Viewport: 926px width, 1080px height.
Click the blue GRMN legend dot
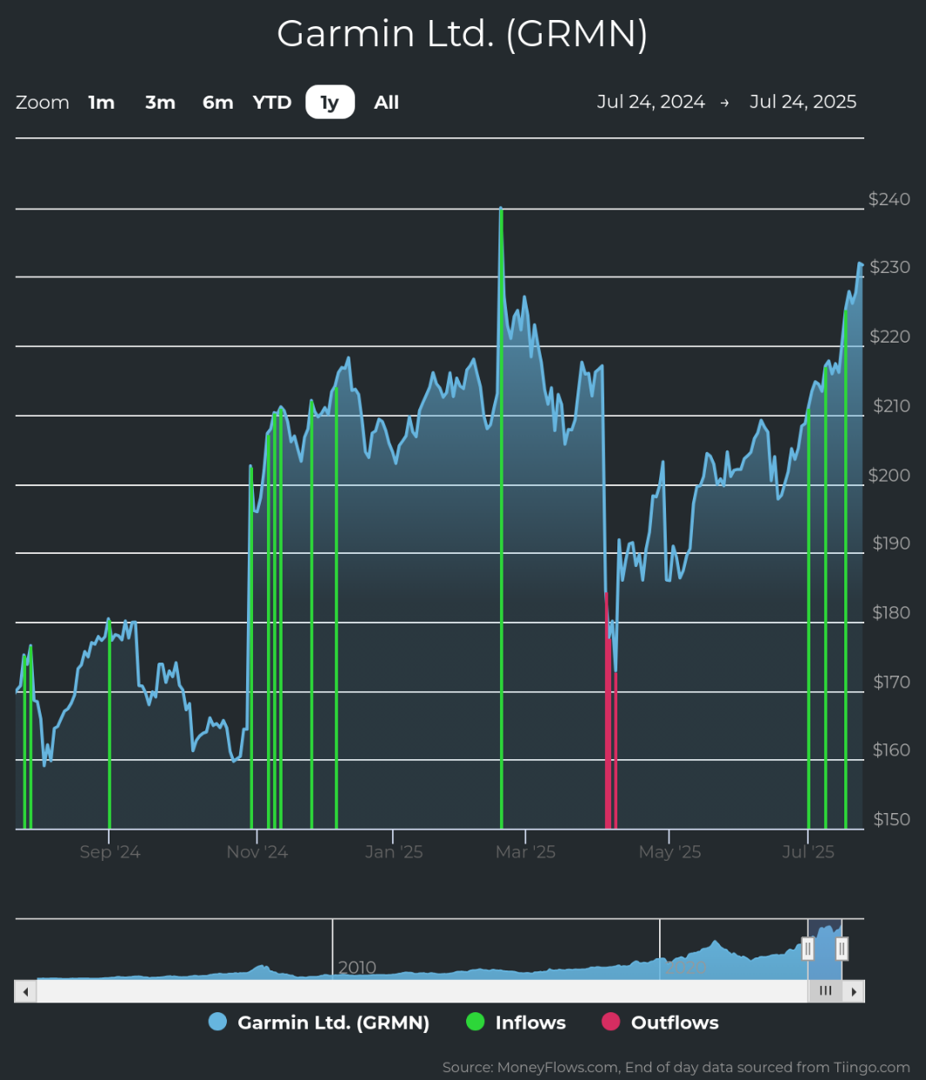[217, 1022]
